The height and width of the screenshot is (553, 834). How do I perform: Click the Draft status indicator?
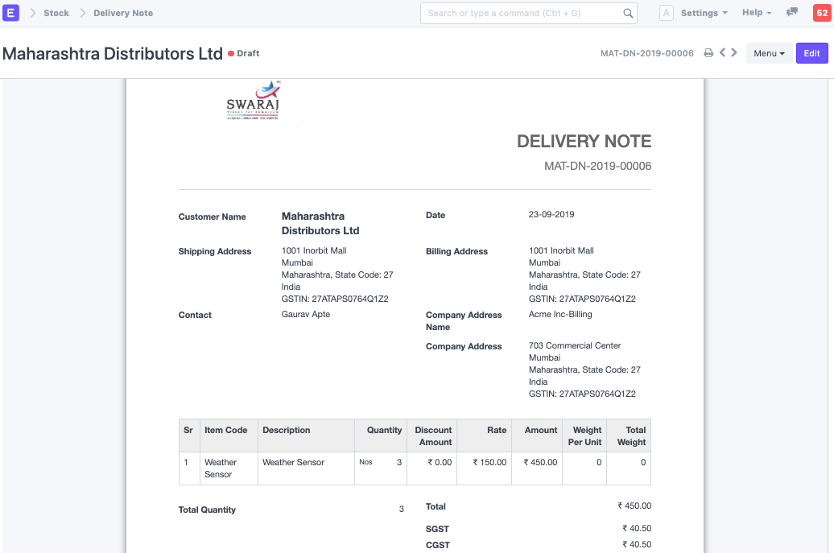(245, 54)
